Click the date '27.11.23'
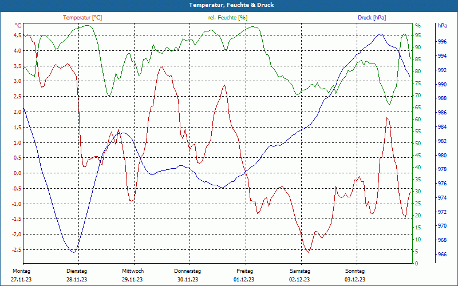 21,280
